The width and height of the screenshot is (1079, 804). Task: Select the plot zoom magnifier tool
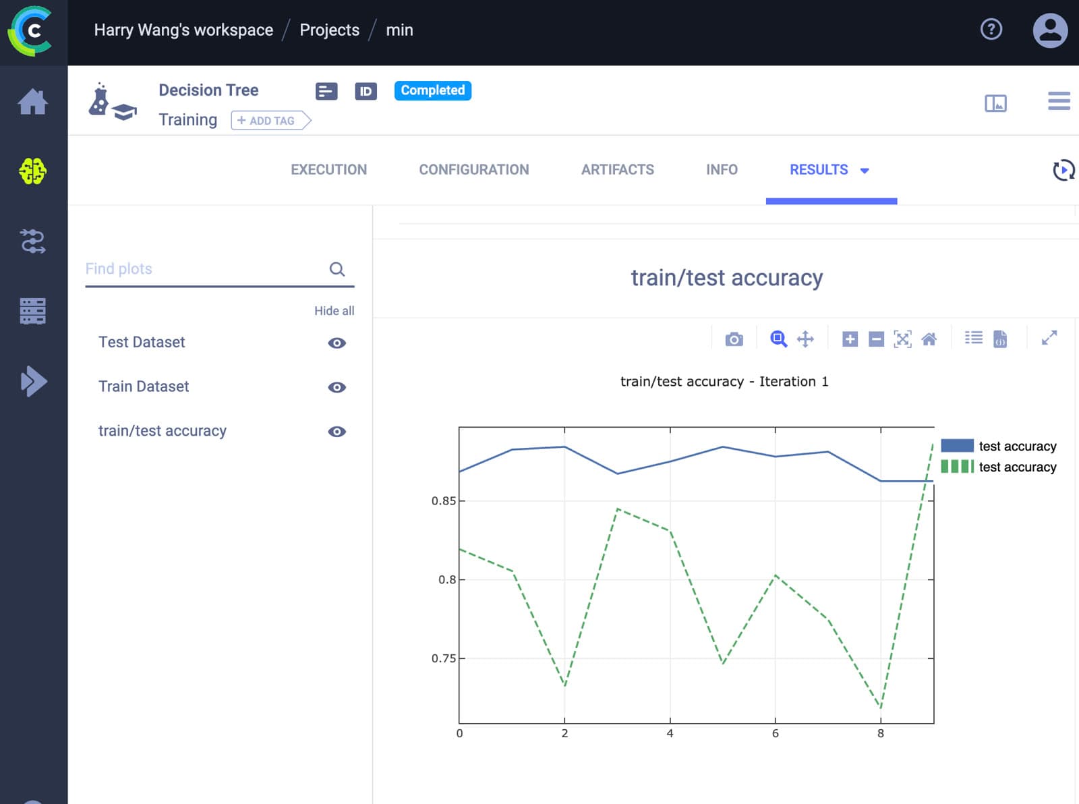(778, 339)
